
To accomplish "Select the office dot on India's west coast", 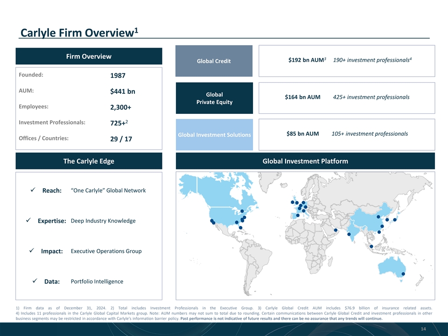I will coord(349,234).
